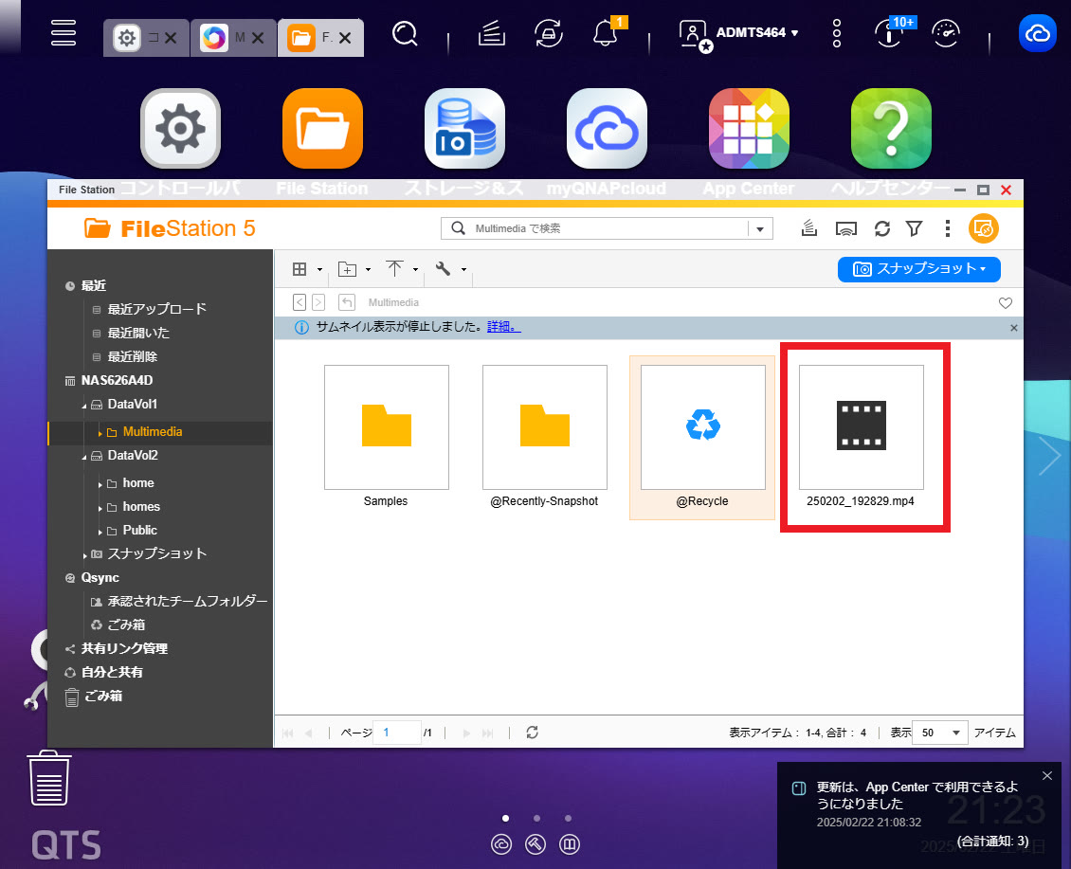
Task: Open the ADMTS464 user menu
Action: coord(739,33)
